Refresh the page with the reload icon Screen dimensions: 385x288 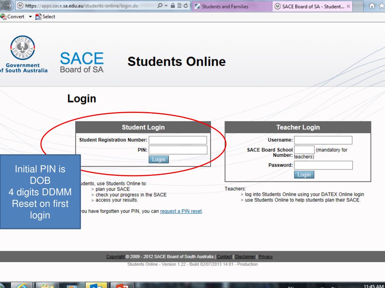point(186,5)
